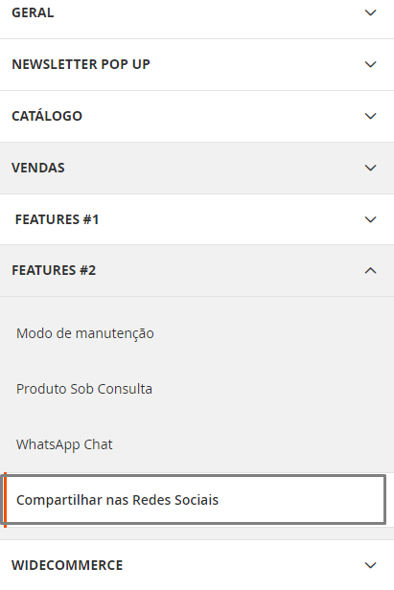The width and height of the screenshot is (394, 590).
Task: Collapse the FEATURES #2 section title
Action: [x=54, y=270]
